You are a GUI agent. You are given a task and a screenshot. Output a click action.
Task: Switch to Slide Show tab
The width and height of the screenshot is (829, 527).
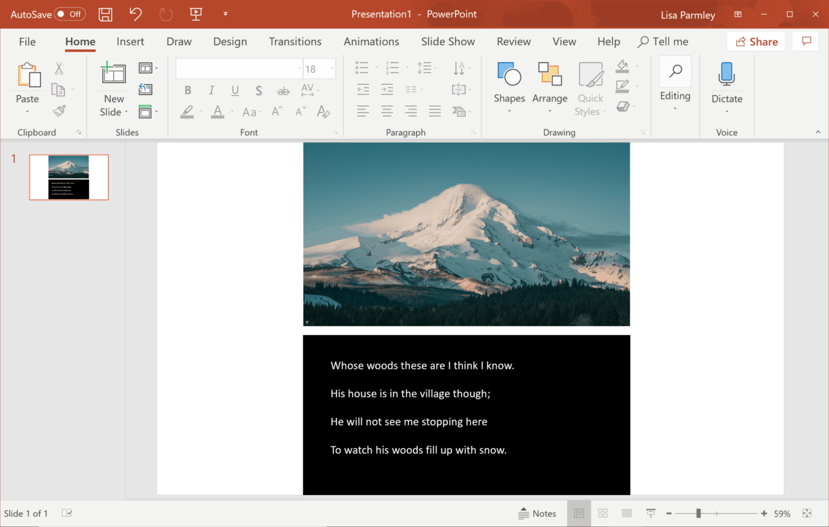[x=448, y=41]
